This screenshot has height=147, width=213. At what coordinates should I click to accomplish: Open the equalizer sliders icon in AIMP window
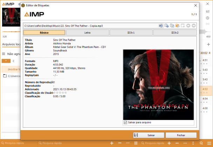click(x=207, y=12)
